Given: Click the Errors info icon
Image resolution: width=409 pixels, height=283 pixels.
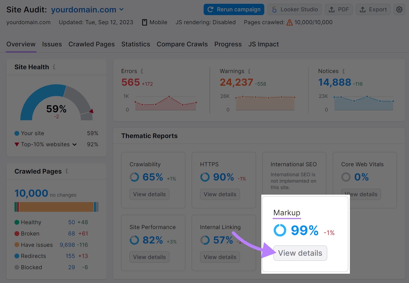Looking at the screenshot, I should 142,71.
